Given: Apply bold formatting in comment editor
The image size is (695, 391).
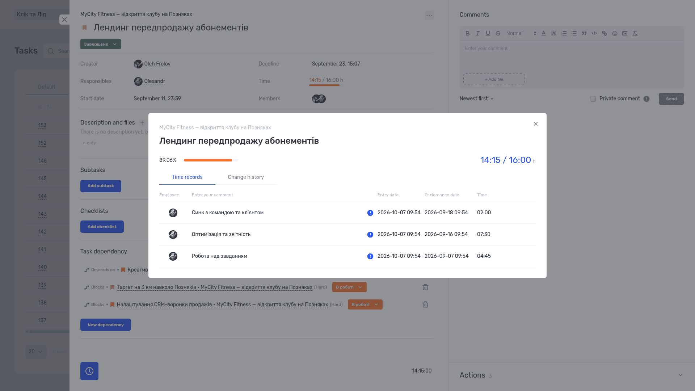Looking at the screenshot, I should tap(467, 33).
